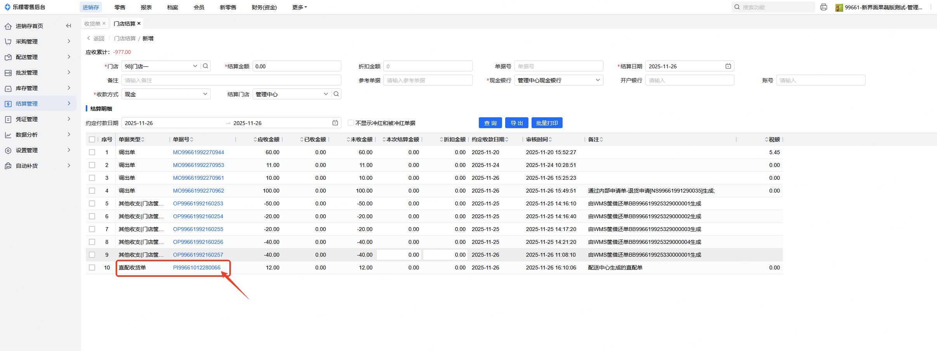937x351 pixels.
Task: Toggle the 不显示冲红和被冲红单据 checkbox
Action: coord(351,123)
